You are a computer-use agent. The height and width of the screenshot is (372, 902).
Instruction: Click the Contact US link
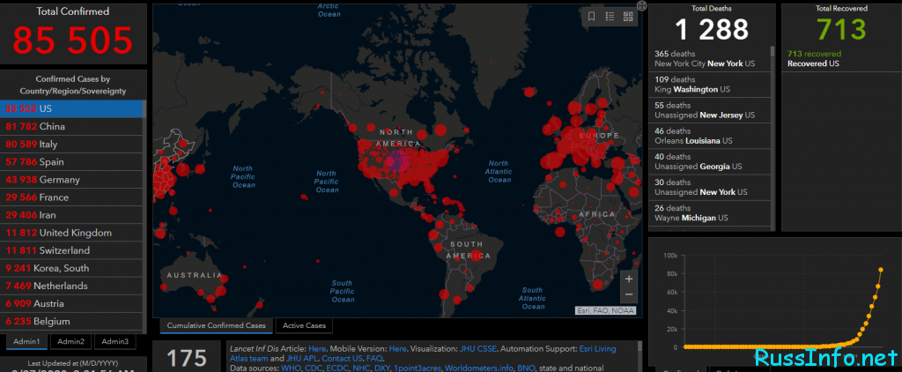pos(342,358)
